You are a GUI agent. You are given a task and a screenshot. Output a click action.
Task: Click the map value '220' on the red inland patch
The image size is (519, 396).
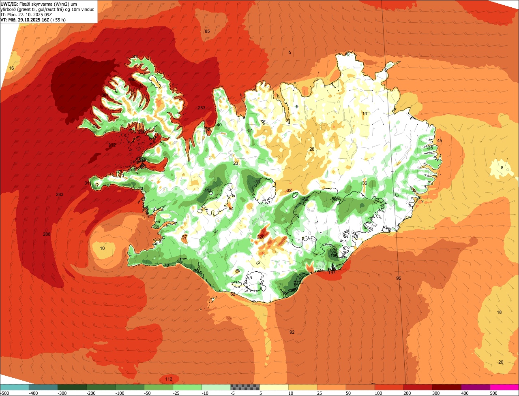(261, 237)
